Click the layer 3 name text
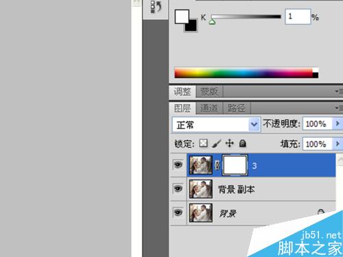Viewport: 343px width, 257px height. (x=255, y=166)
